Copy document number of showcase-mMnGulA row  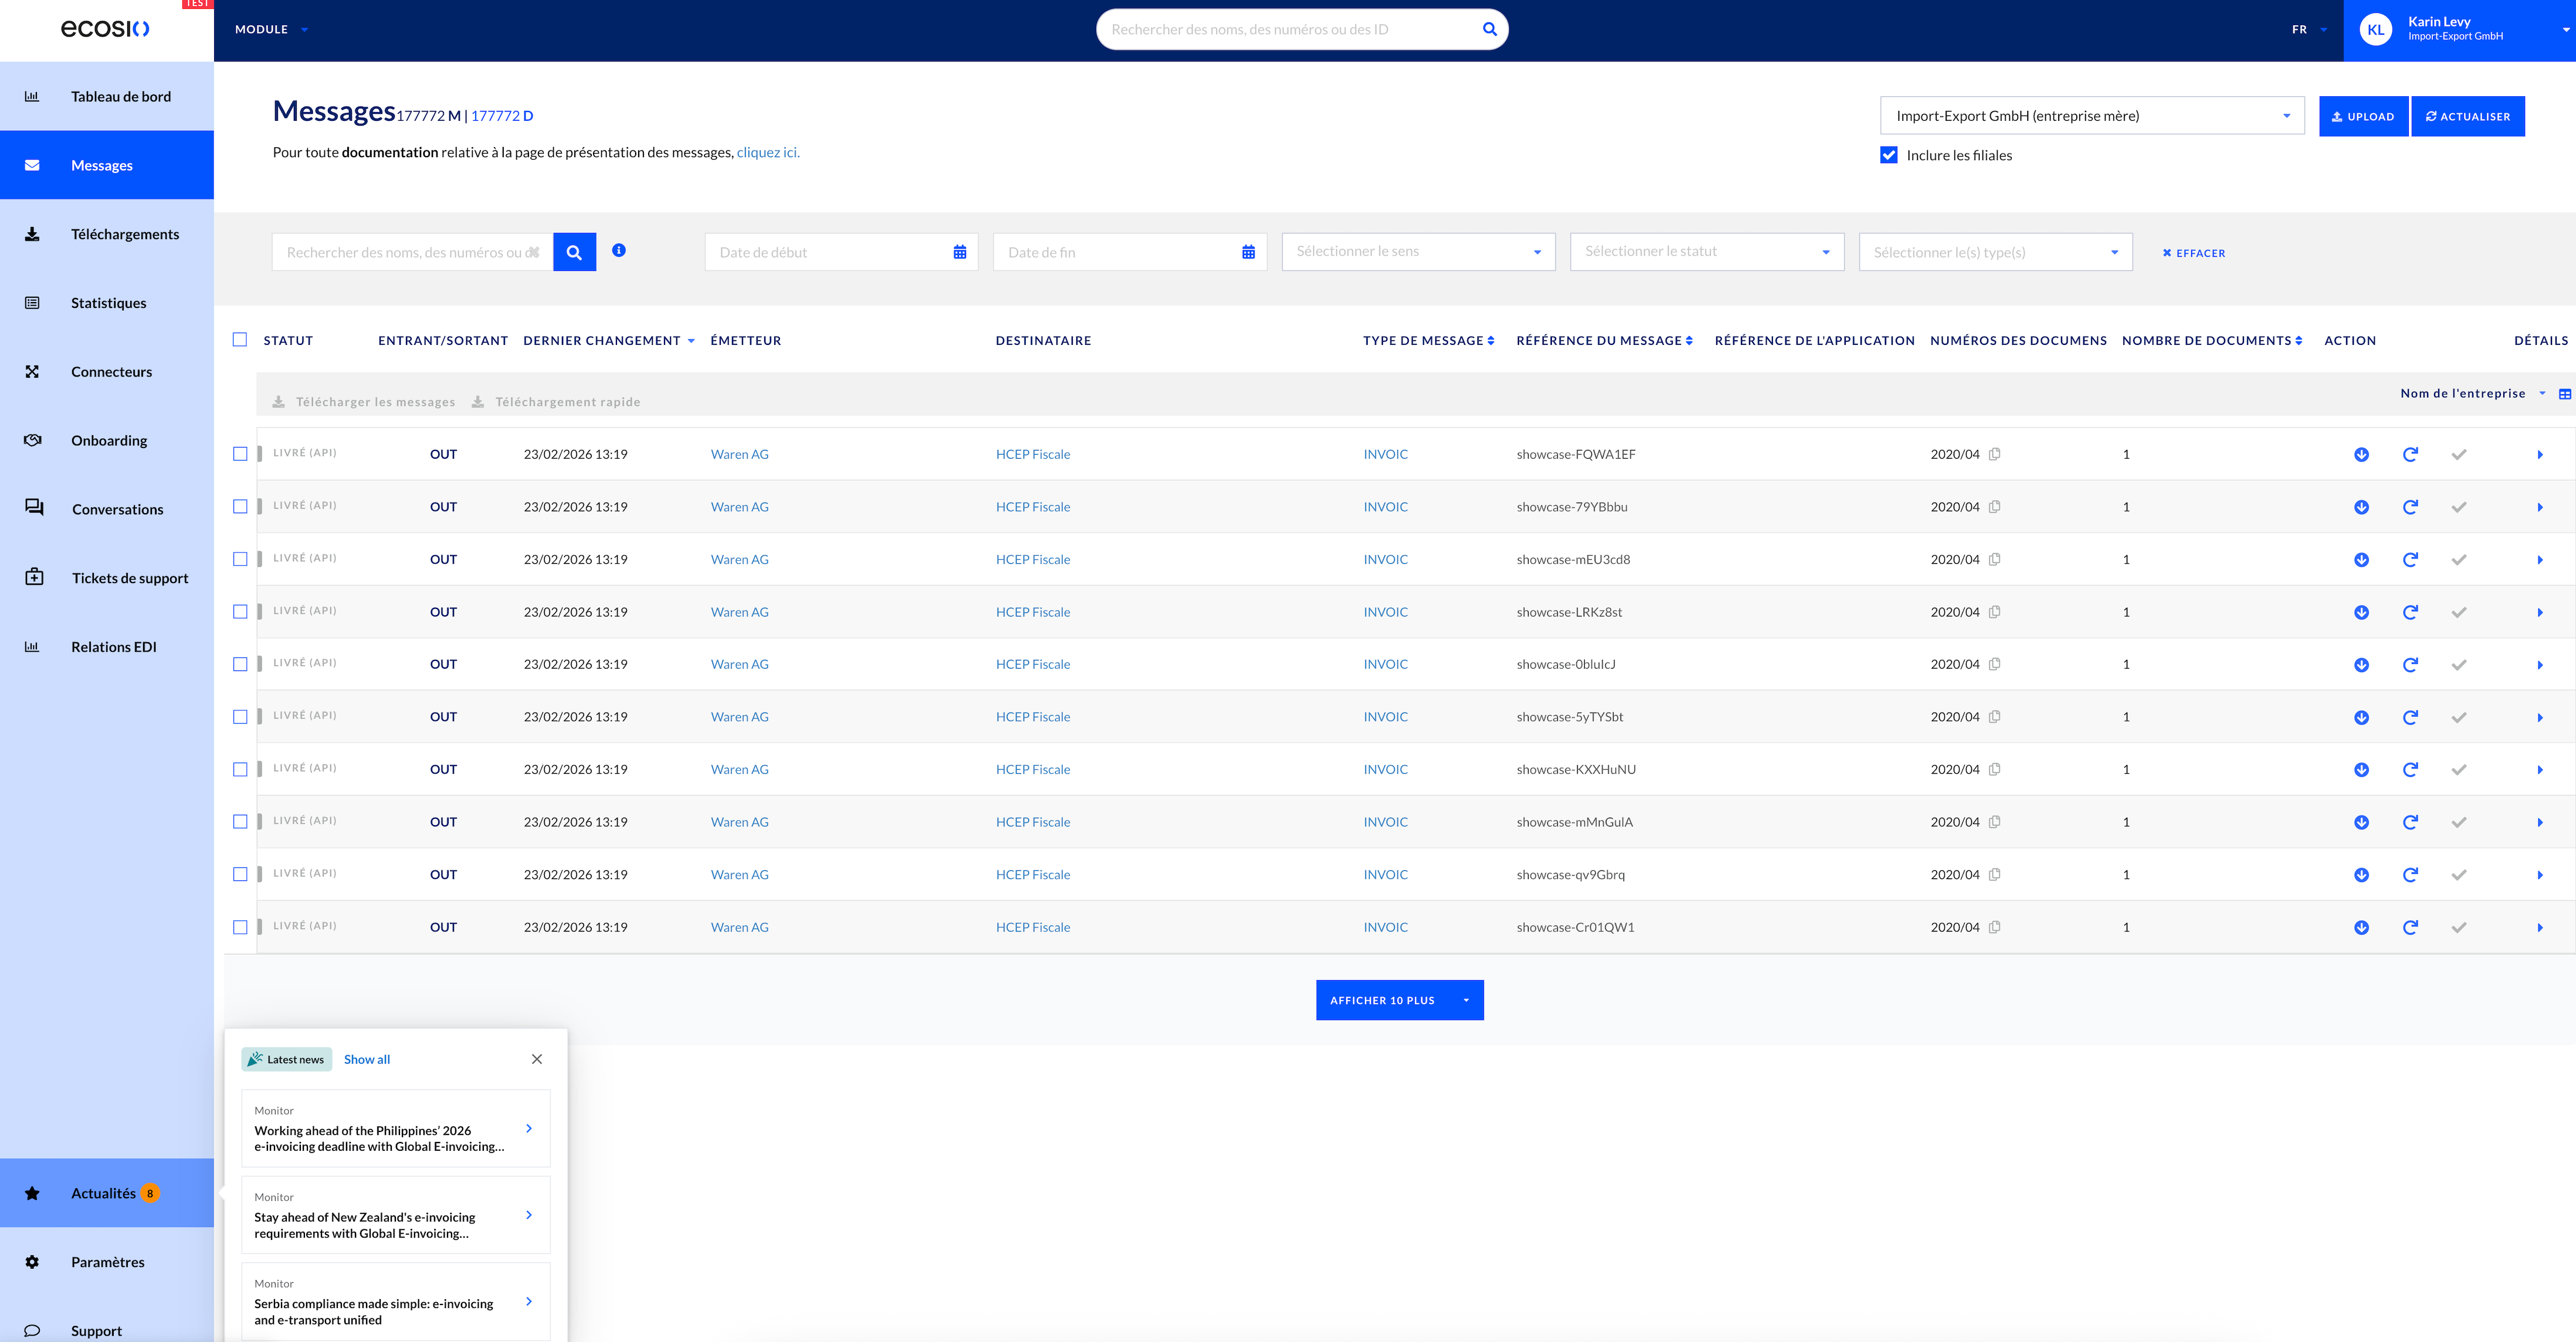(x=1994, y=822)
